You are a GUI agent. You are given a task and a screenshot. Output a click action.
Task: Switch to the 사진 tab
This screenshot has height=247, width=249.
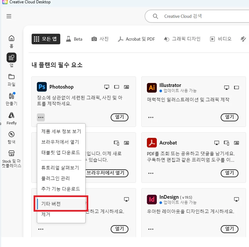pos(100,39)
